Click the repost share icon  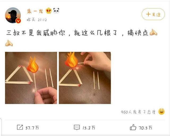[20, 127]
